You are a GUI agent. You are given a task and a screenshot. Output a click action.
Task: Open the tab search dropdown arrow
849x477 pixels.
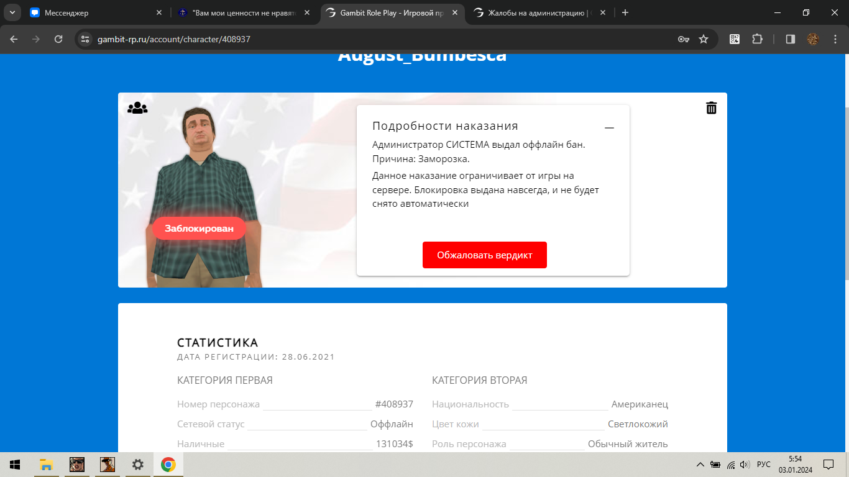coord(12,12)
